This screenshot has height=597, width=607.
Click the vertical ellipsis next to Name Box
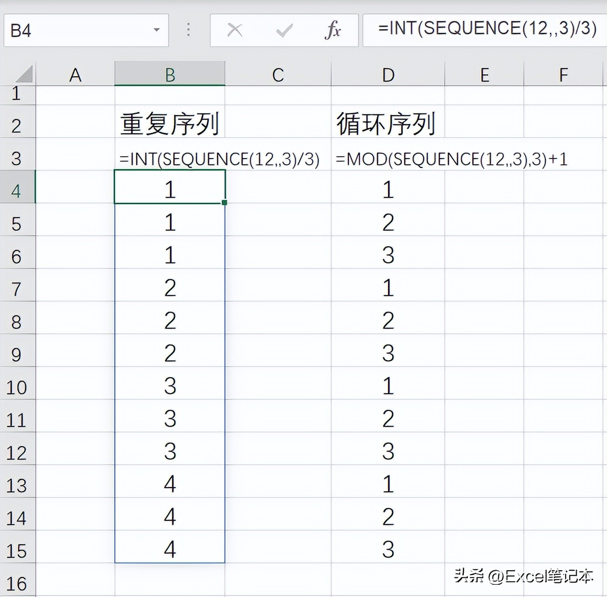[188, 30]
